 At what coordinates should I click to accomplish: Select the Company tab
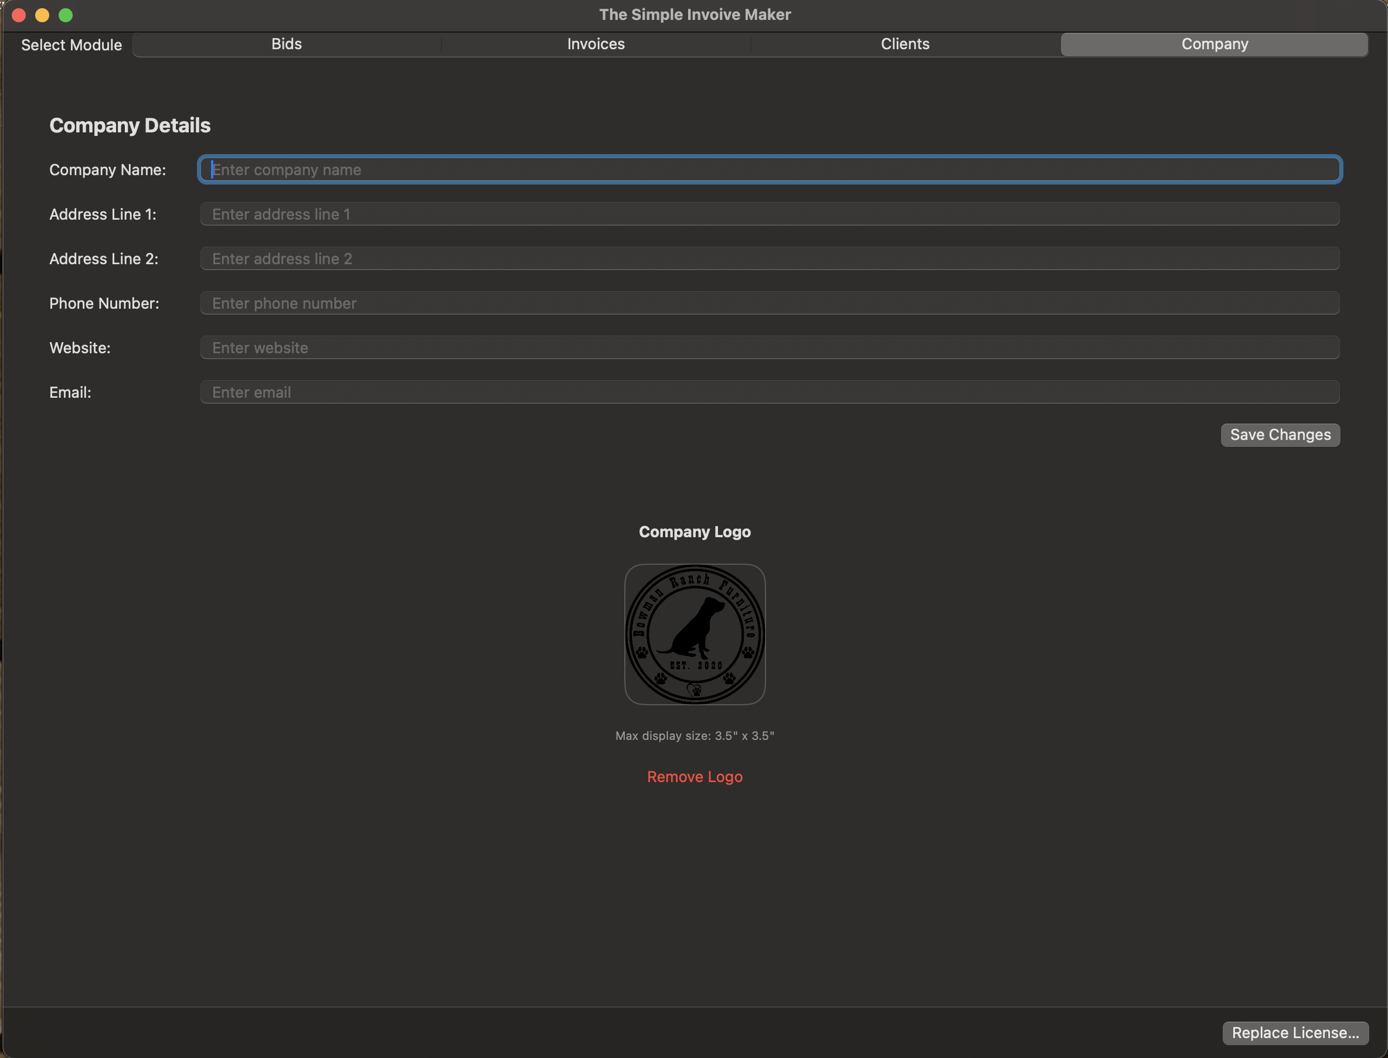[x=1214, y=44]
